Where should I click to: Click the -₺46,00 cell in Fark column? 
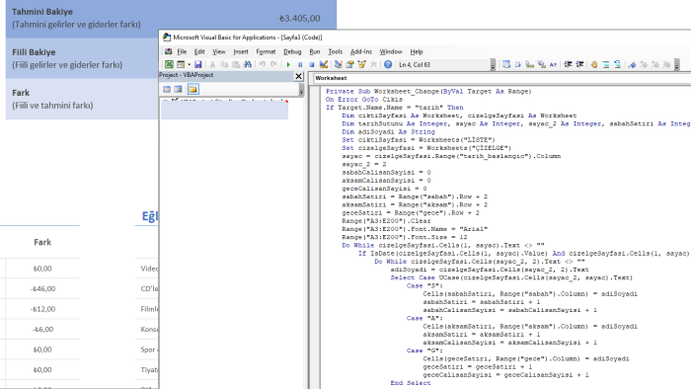point(42,289)
